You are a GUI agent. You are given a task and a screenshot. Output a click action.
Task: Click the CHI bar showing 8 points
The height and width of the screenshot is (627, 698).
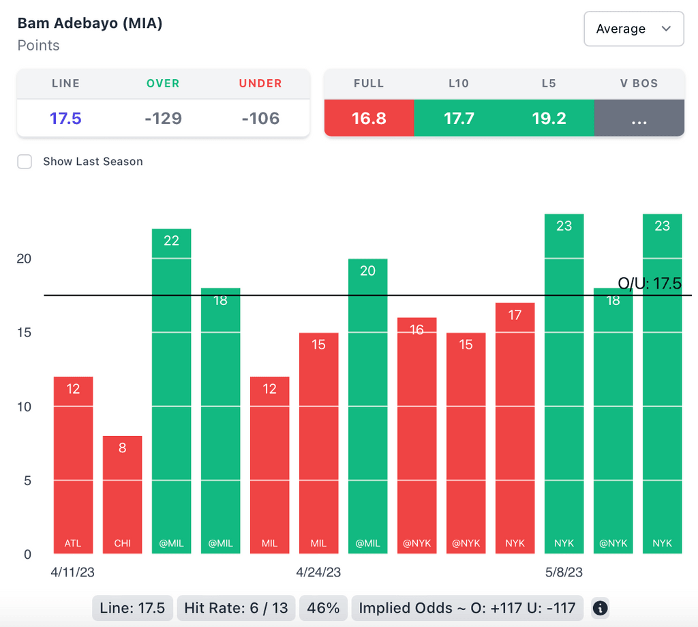click(123, 495)
